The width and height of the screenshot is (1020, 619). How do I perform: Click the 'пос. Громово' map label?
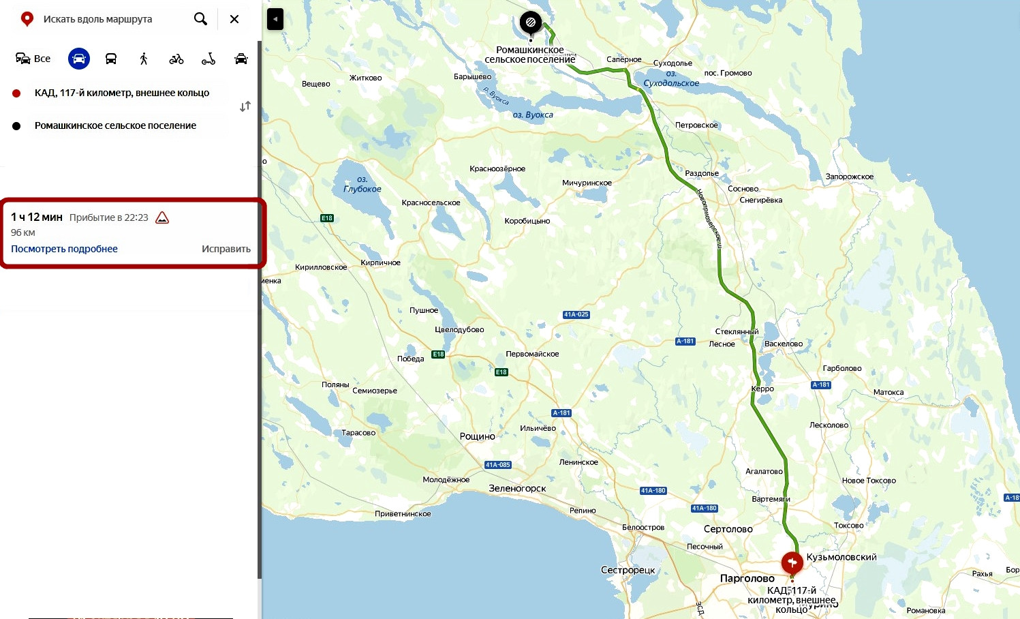[728, 73]
